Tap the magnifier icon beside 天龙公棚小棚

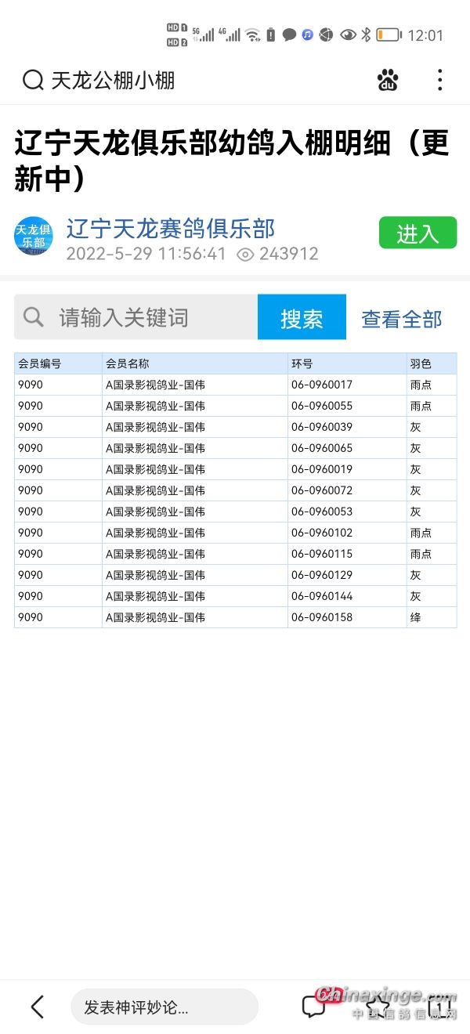pos(33,80)
